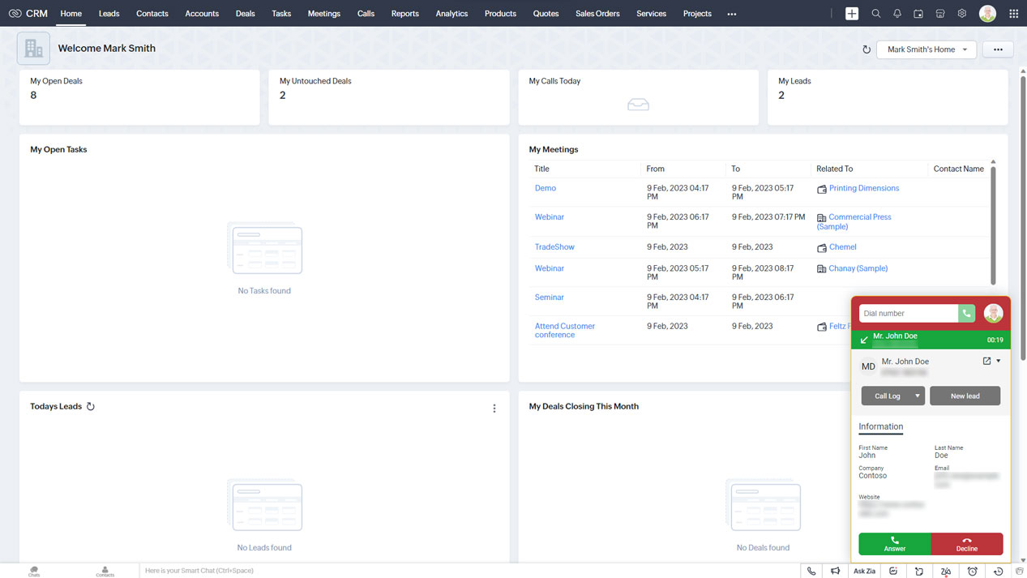Refresh Todays Leads widget

click(x=91, y=407)
